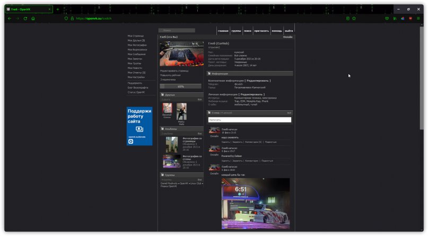
Task: Open the browser hamburger menu
Action: (418, 19)
